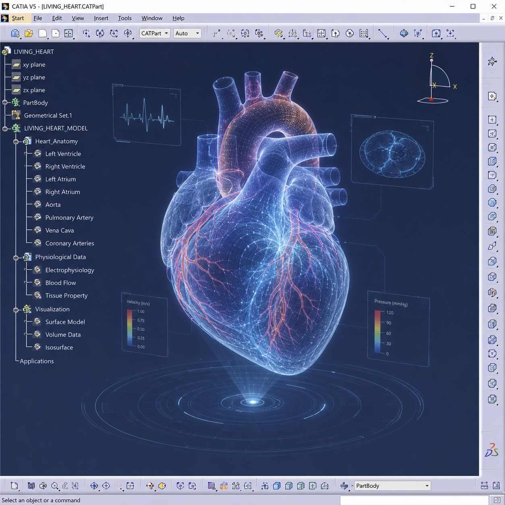Click the xy plane icon in tree

16,64
